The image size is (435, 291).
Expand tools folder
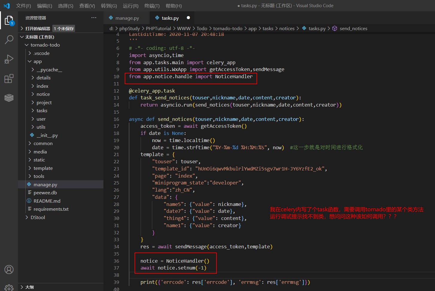39,176
